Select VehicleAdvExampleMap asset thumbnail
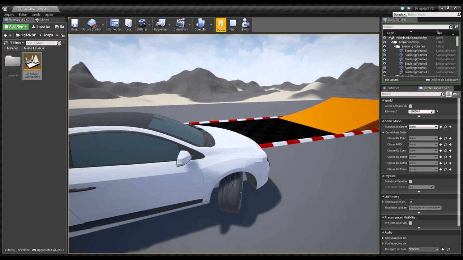Viewport: 463px width, 260px height. tap(32, 65)
